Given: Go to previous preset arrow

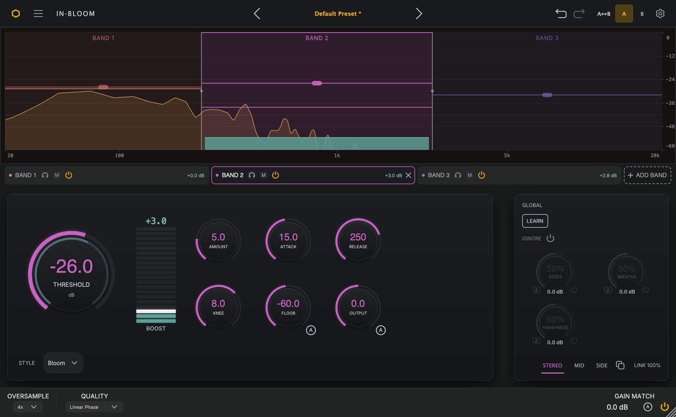Looking at the screenshot, I should [257, 14].
